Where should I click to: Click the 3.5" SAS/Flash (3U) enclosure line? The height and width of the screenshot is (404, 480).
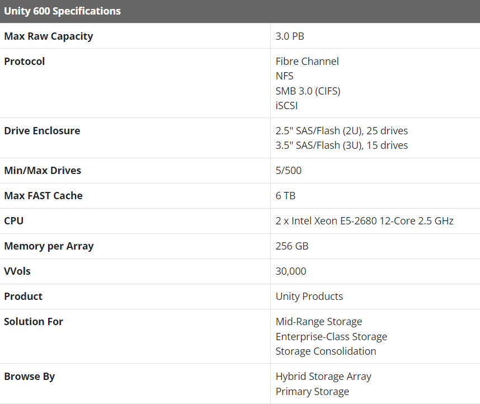(341, 145)
